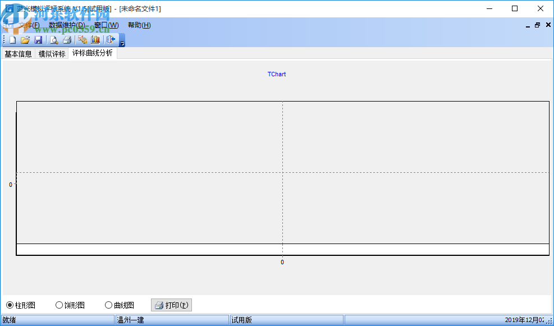
Task: Switch to the 模似评标 tab
Action: point(52,54)
